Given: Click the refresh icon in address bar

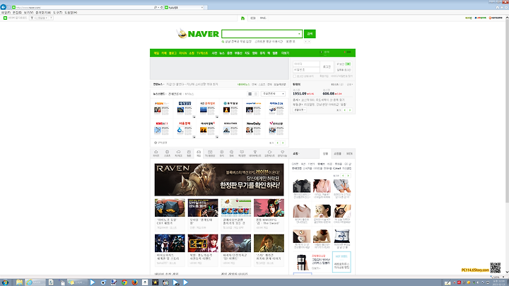Looking at the screenshot, I should (162, 7).
